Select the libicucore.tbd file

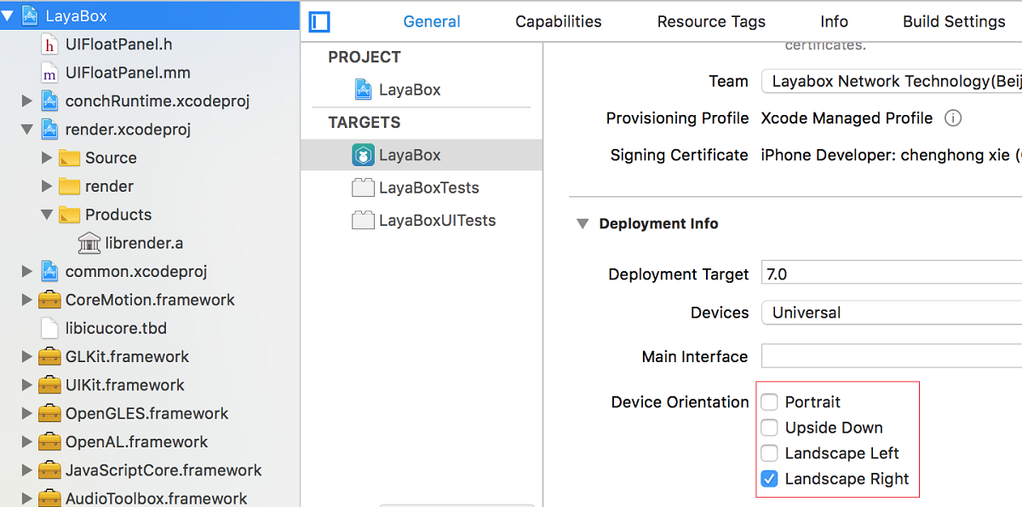pos(116,328)
